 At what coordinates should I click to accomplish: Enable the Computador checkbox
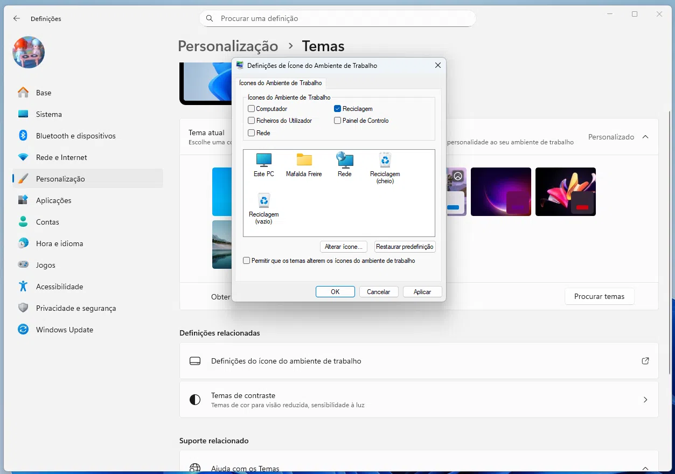pos(252,109)
